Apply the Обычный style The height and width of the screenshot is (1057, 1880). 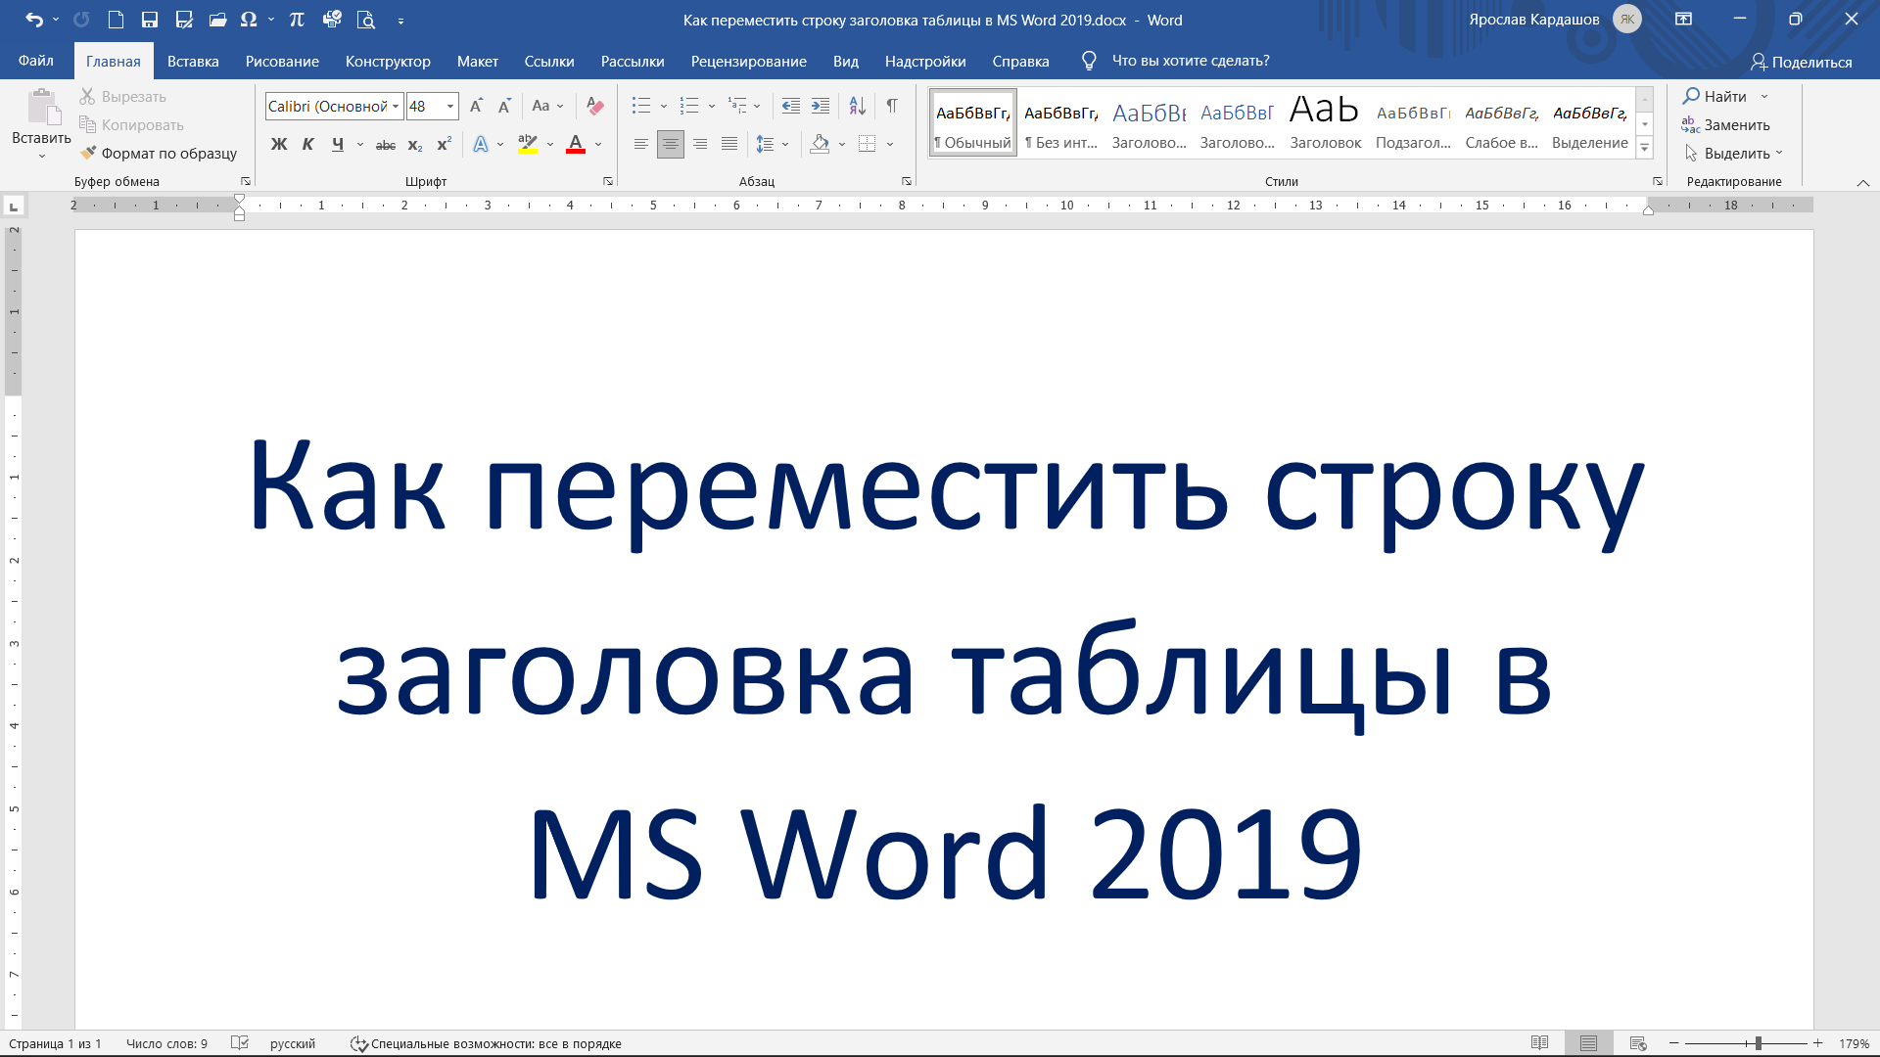(973, 123)
